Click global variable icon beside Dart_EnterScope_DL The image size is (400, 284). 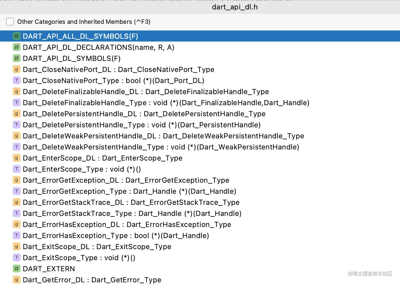click(17, 158)
